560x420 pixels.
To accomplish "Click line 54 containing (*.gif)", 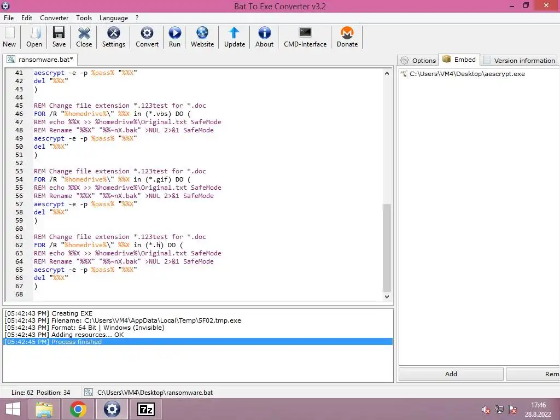I will [112, 179].
